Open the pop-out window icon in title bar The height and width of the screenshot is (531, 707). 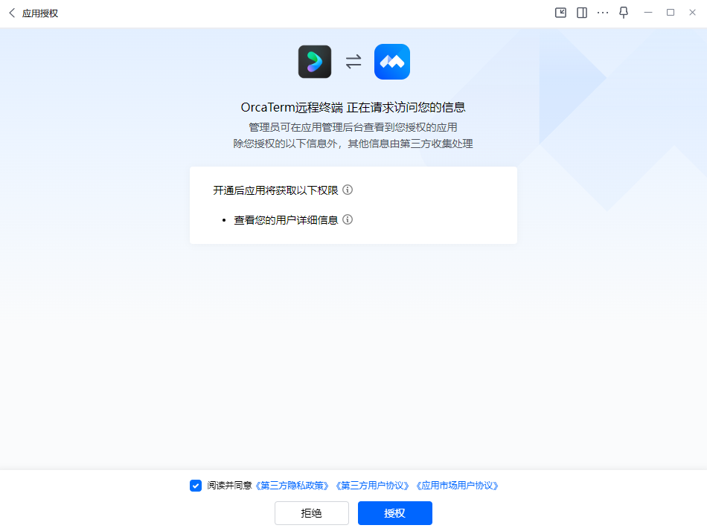click(x=560, y=13)
